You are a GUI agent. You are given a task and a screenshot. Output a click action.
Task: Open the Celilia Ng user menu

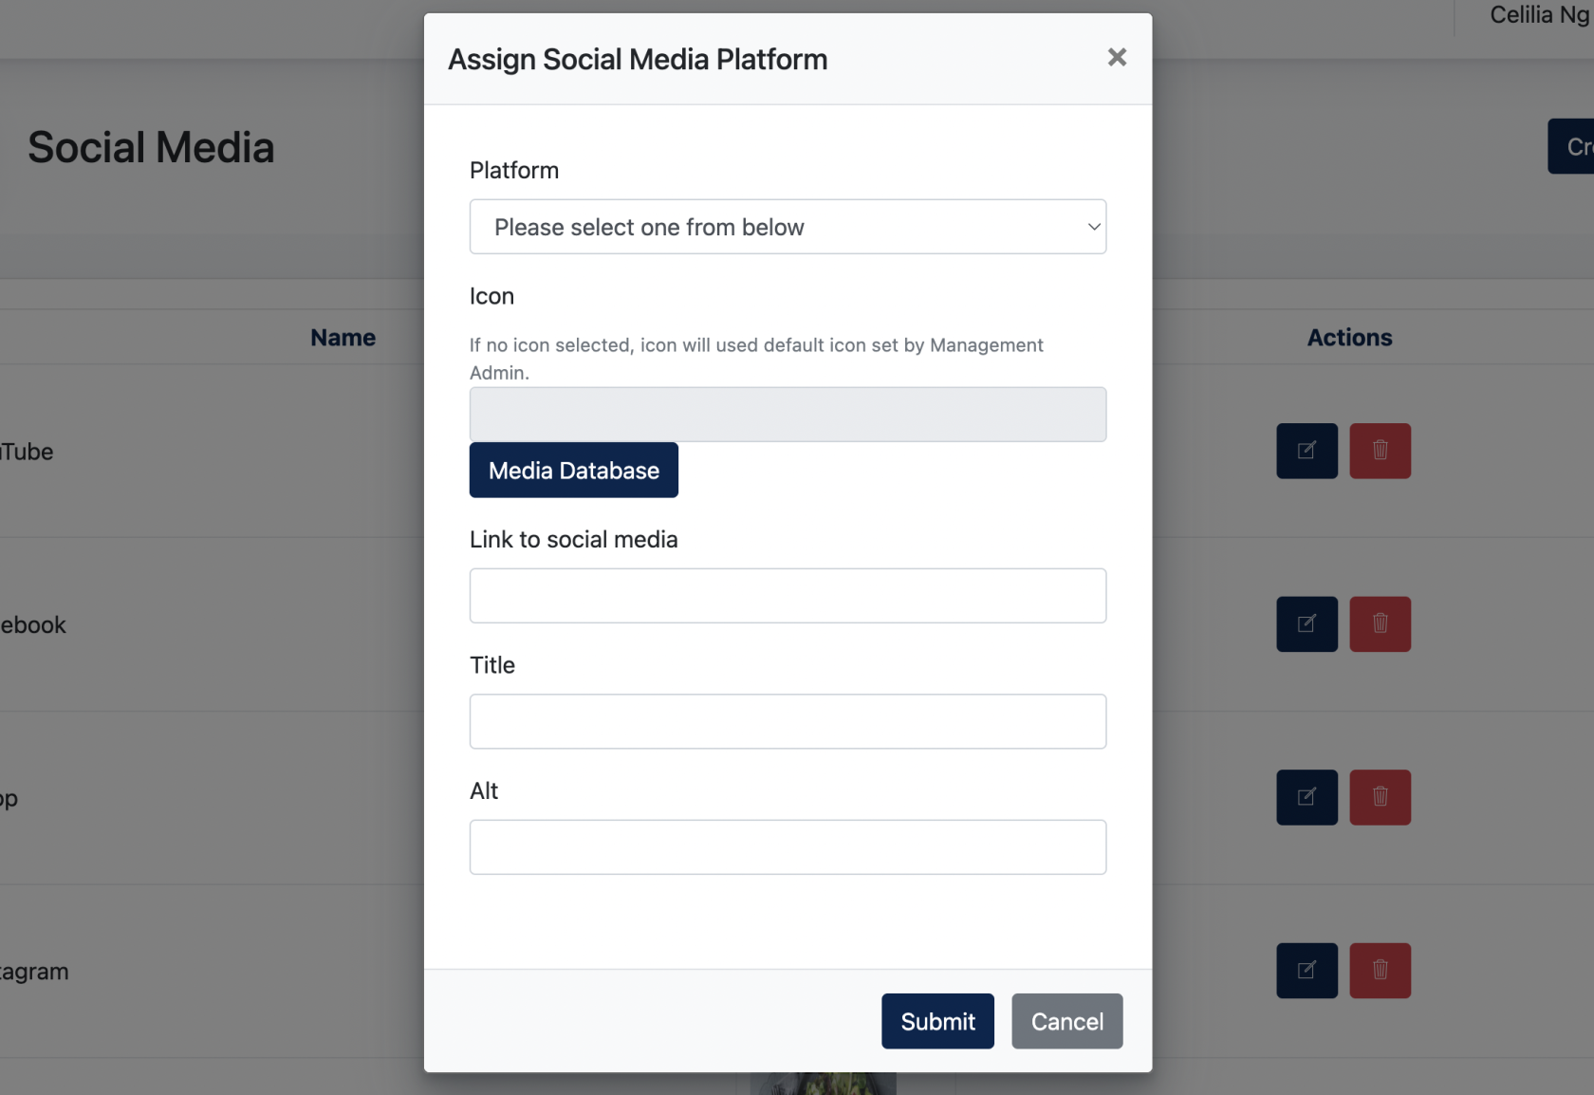pos(1539,14)
